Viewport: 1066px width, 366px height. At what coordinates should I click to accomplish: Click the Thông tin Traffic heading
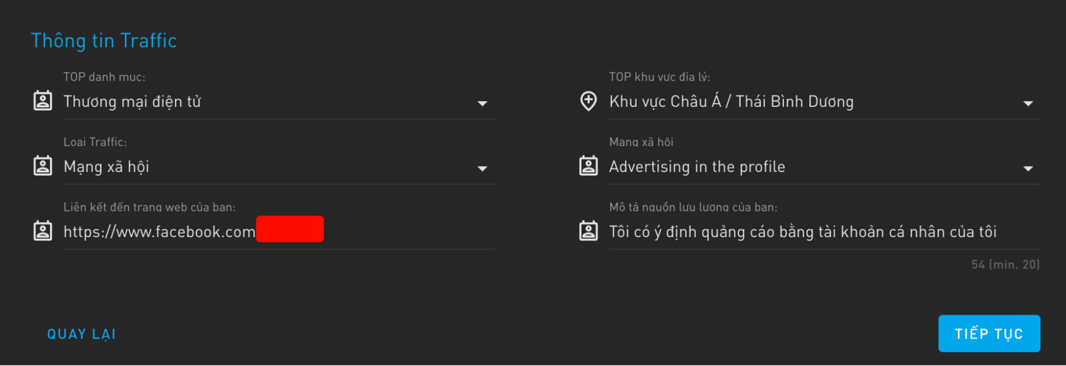point(104,41)
